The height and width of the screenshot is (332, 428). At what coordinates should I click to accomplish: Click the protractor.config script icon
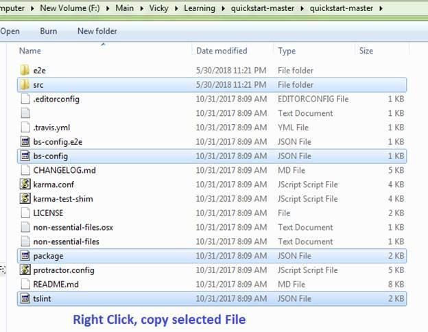[x=25, y=270]
